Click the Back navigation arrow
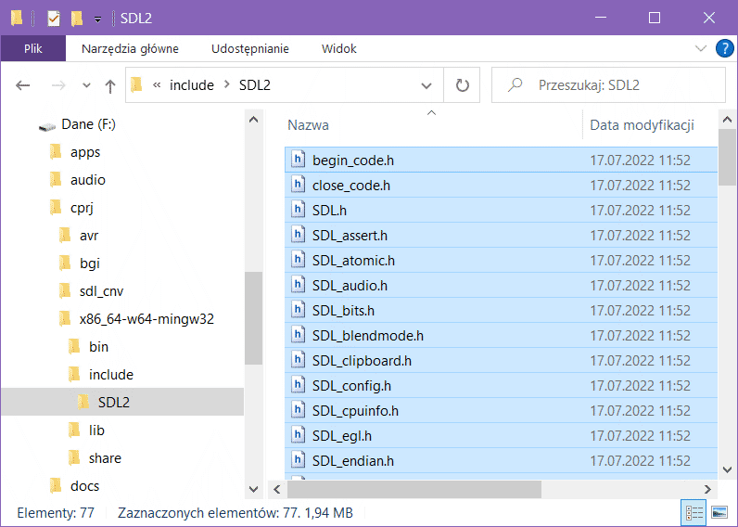Screen dimensions: 738x527 [x=23, y=85]
